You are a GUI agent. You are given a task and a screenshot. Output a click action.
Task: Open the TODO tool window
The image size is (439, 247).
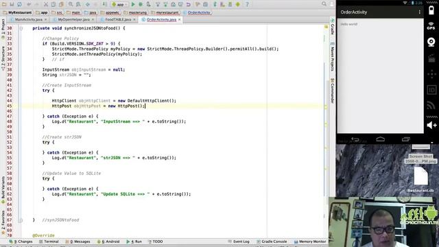pyautogui.click(x=155, y=242)
